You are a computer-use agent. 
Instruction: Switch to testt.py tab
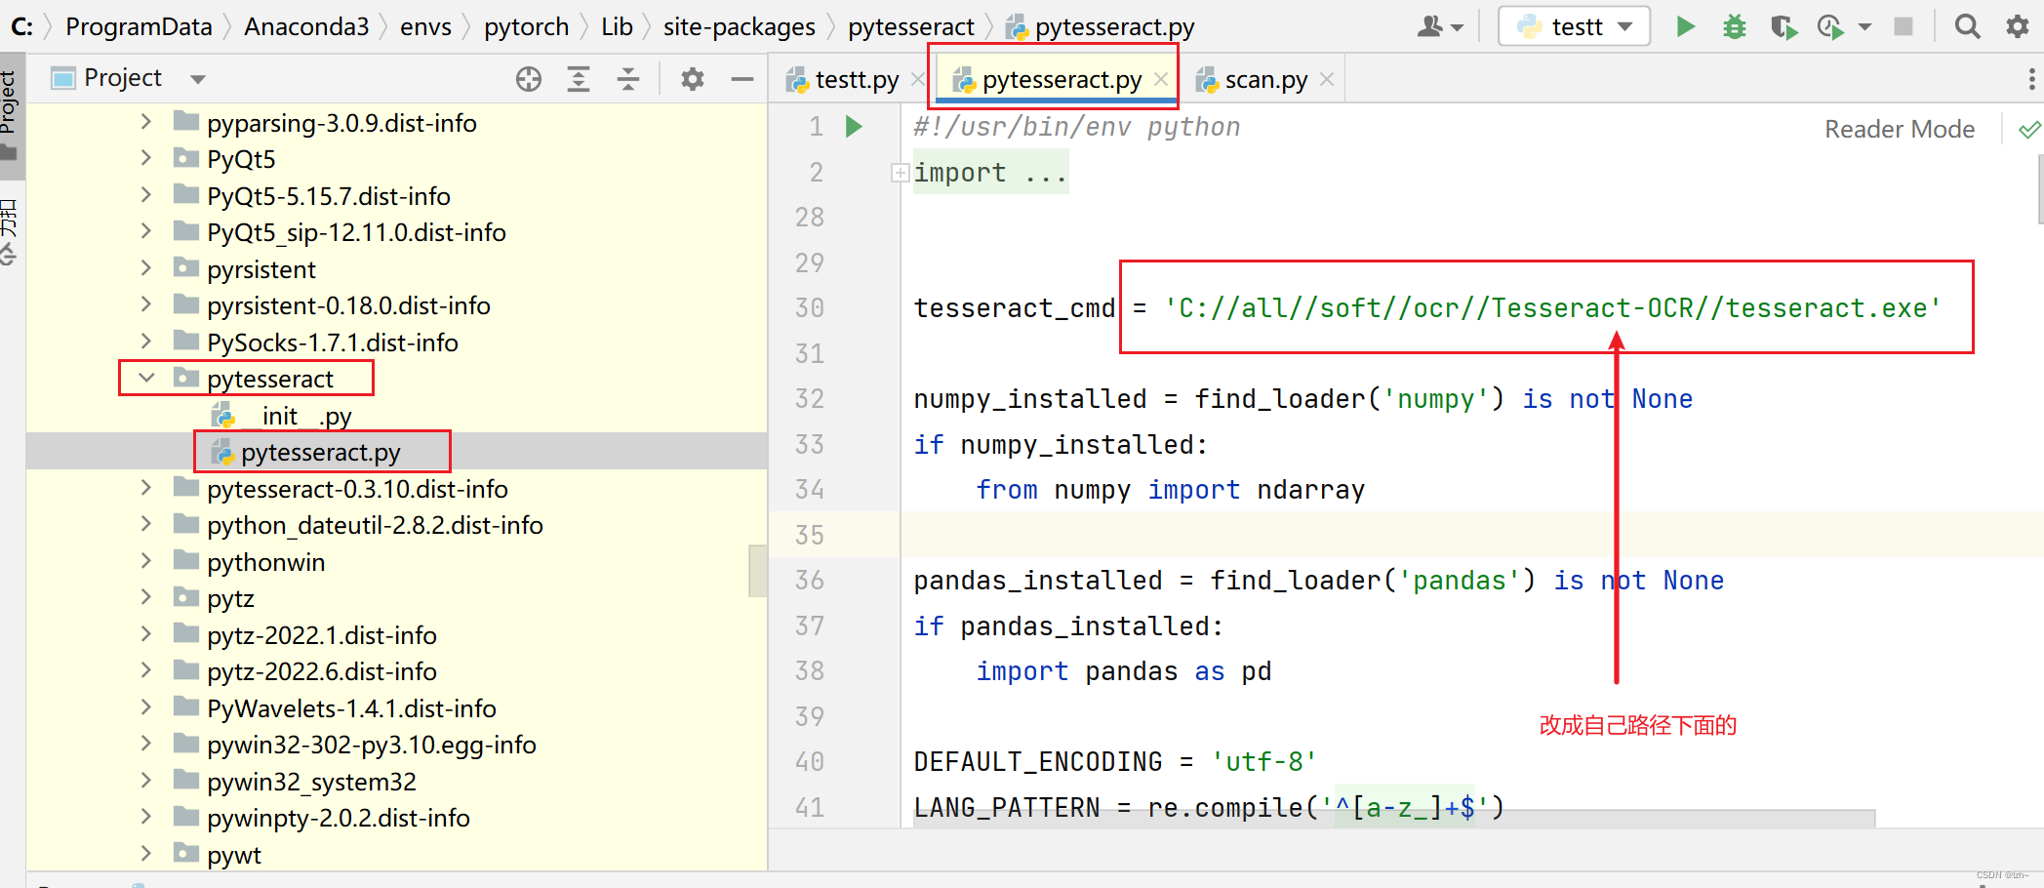845,79
